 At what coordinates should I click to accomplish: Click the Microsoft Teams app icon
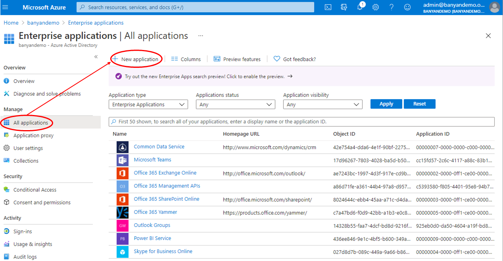tap(122, 160)
